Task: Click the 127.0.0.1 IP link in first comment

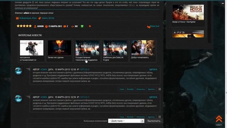Action: (85, 70)
